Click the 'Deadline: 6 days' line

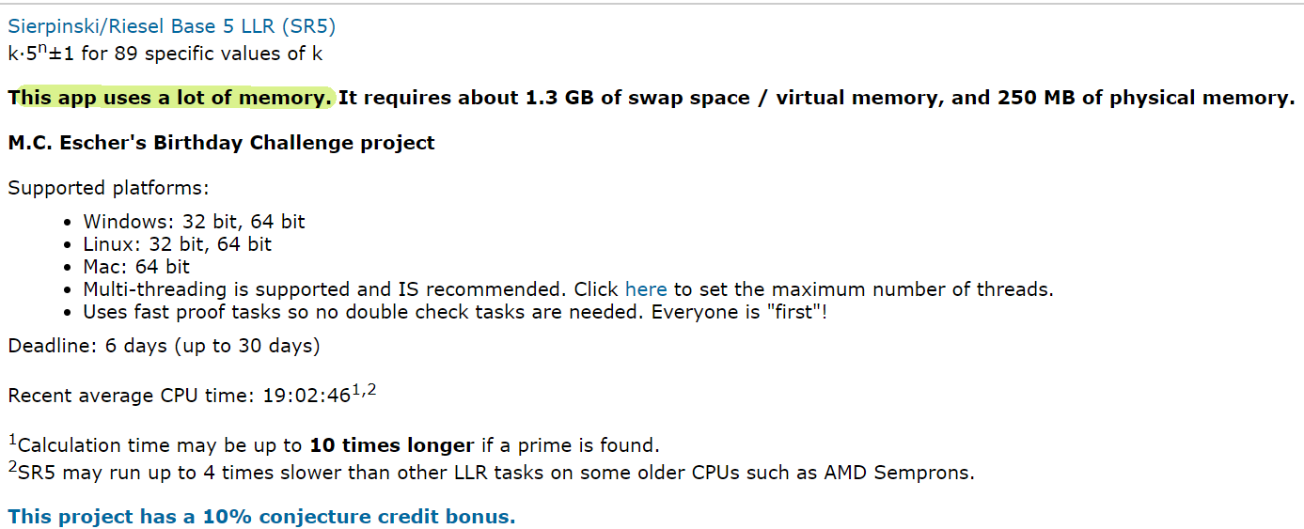coord(164,346)
